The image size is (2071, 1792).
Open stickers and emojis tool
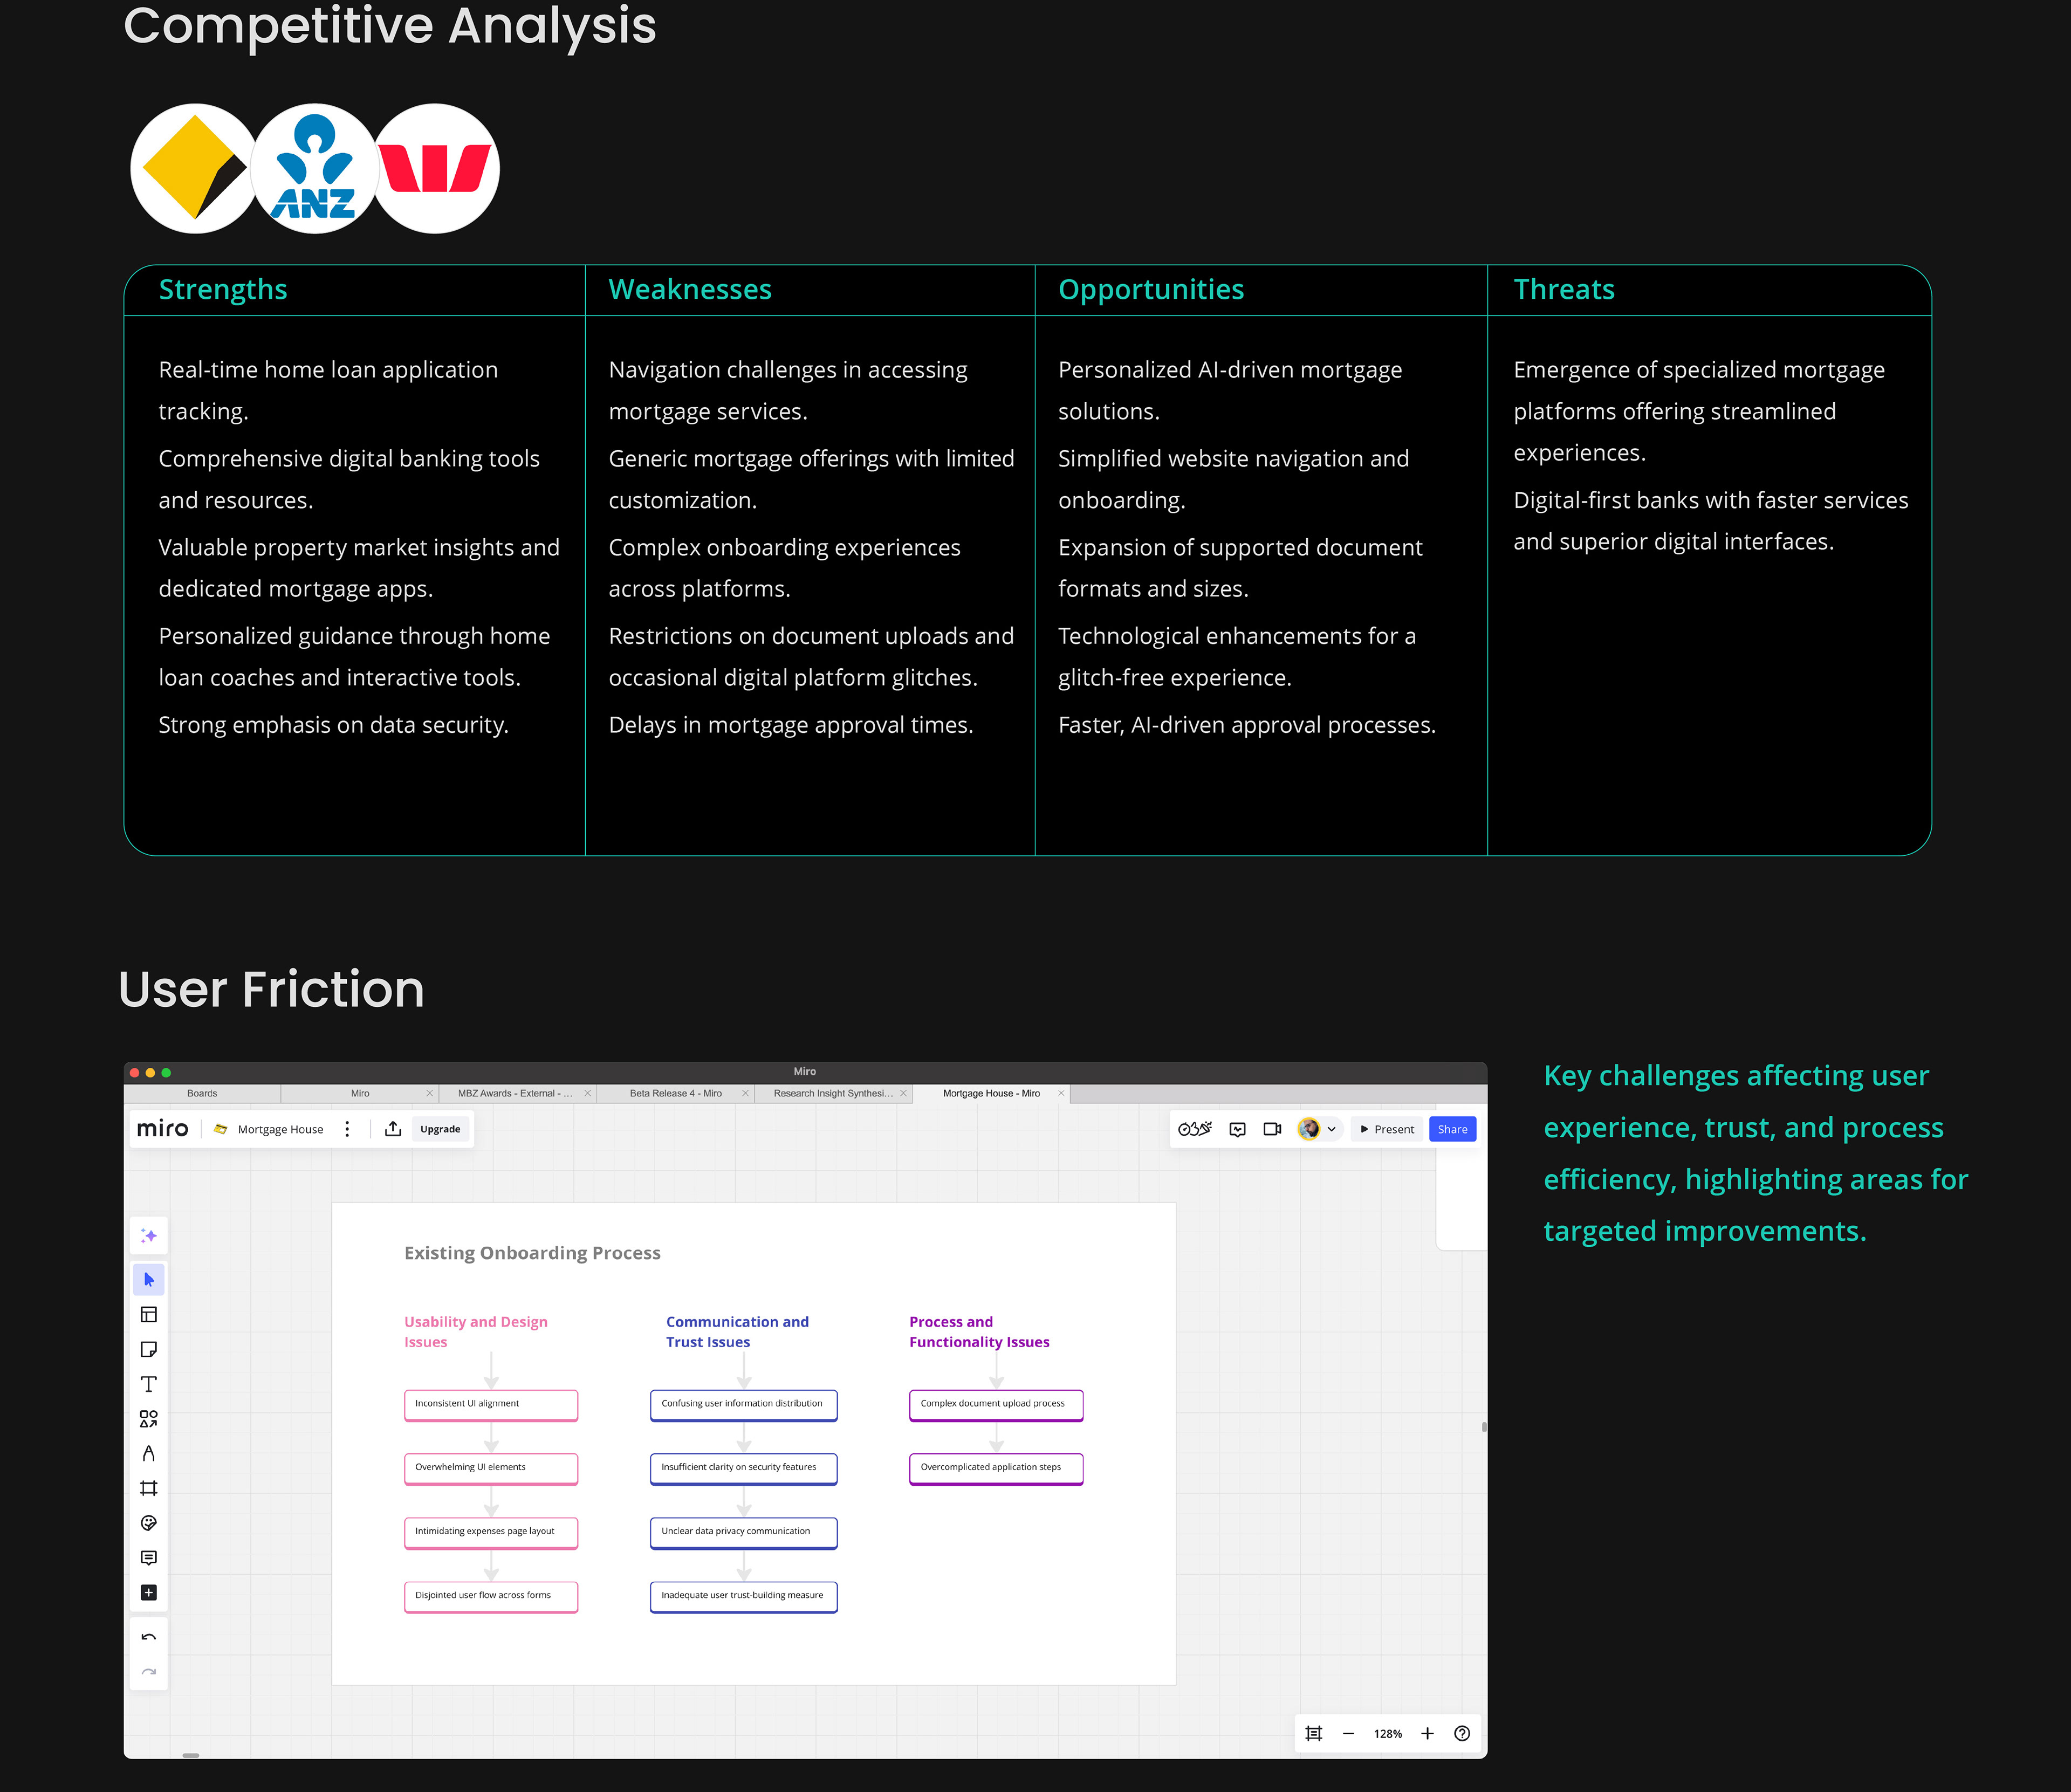coord(149,1523)
